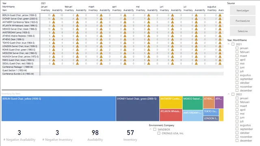This screenshot has width=260, height=146.
Task: Click warning triangle for ATLANTA maart
Action: (101, 26)
